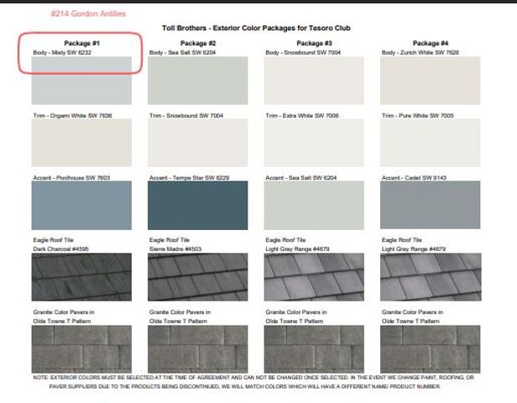Select the Tempe Star accent swatch
Viewport: 517px width, 403px height.
tap(197, 206)
